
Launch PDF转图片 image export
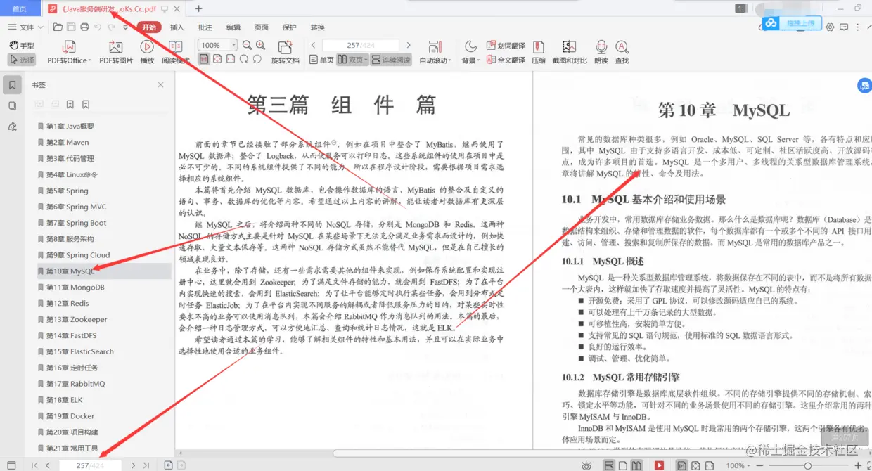pyautogui.click(x=116, y=53)
